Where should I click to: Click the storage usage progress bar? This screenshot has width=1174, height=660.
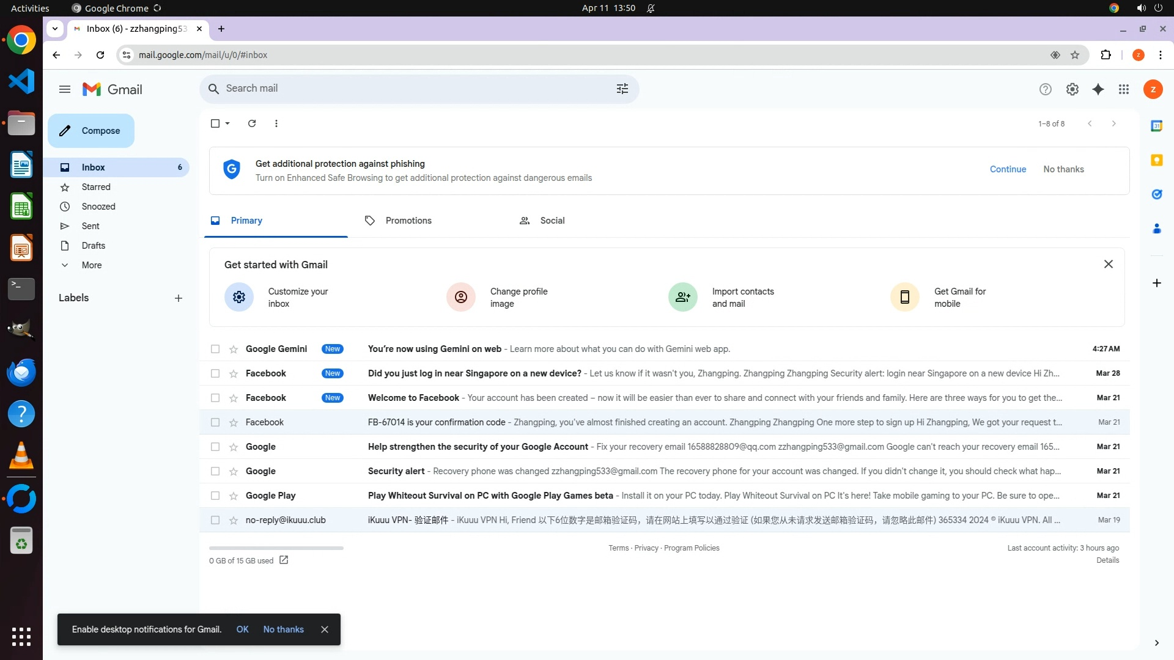276,548
